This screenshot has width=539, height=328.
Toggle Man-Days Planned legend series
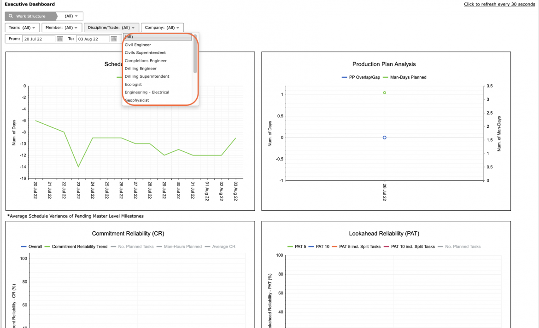(404, 77)
